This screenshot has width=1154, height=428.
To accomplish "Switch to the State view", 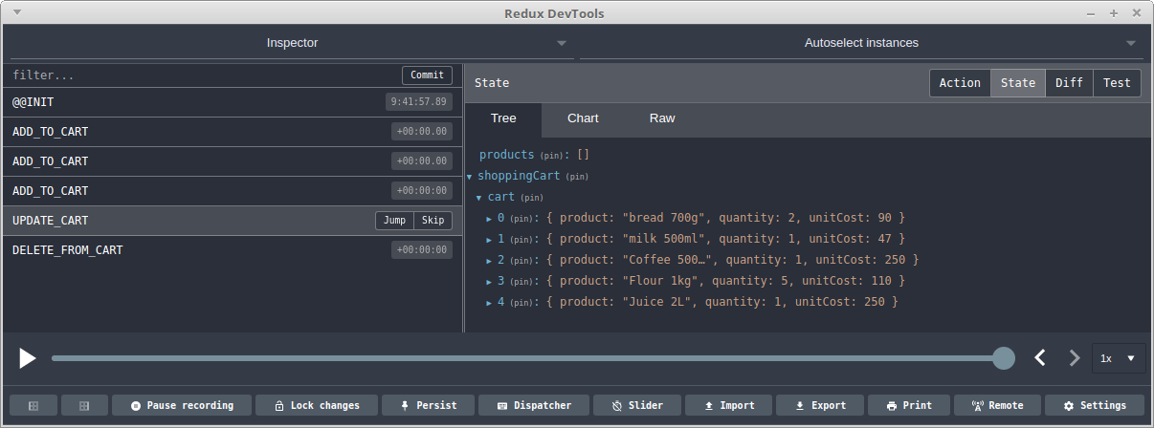I will (1018, 83).
